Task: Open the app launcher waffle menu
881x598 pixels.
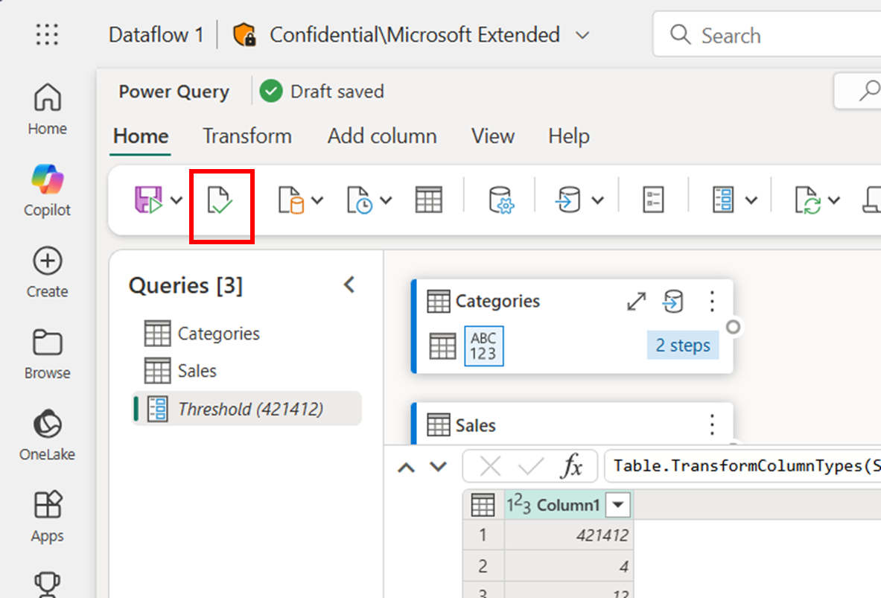Action: (x=47, y=35)
